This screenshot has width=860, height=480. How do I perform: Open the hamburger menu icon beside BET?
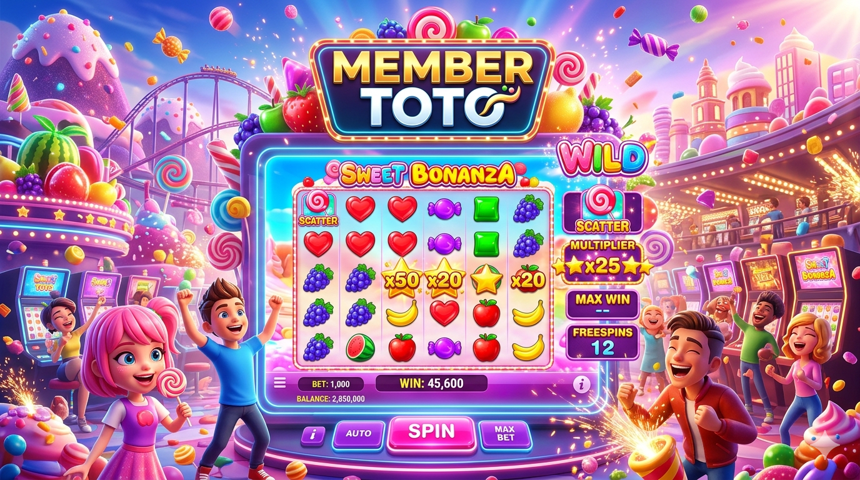pyautogui.click(x=280, y=383)
